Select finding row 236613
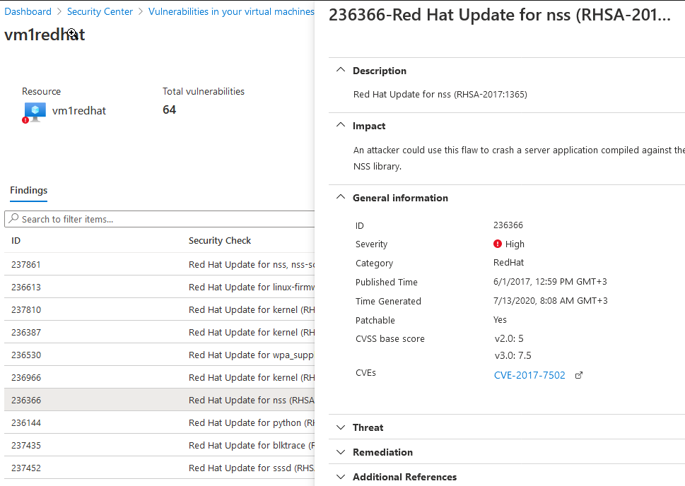This screenshot has width=685, height=486. 160,287
